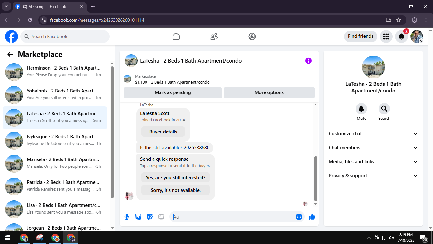The image size is (433, 244).
Task: Go back using Marketplace back arrow
Action: (x=10, y=54)
